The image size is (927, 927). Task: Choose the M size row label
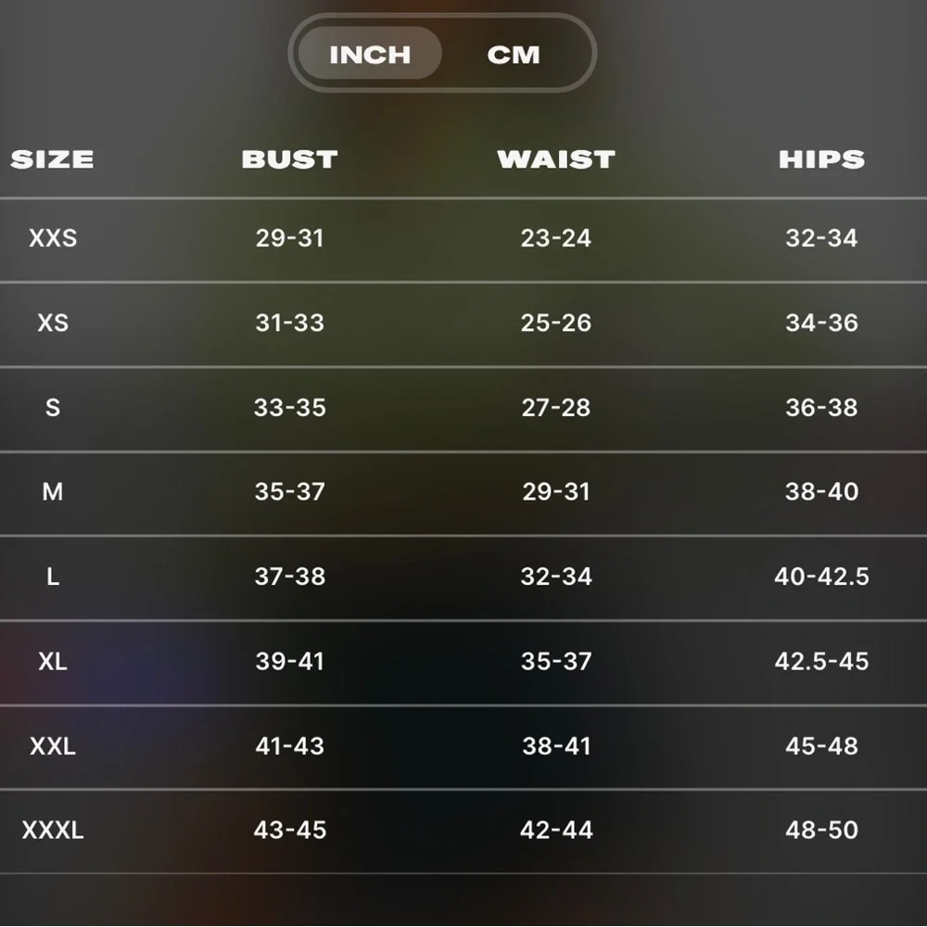pos(53,491)
